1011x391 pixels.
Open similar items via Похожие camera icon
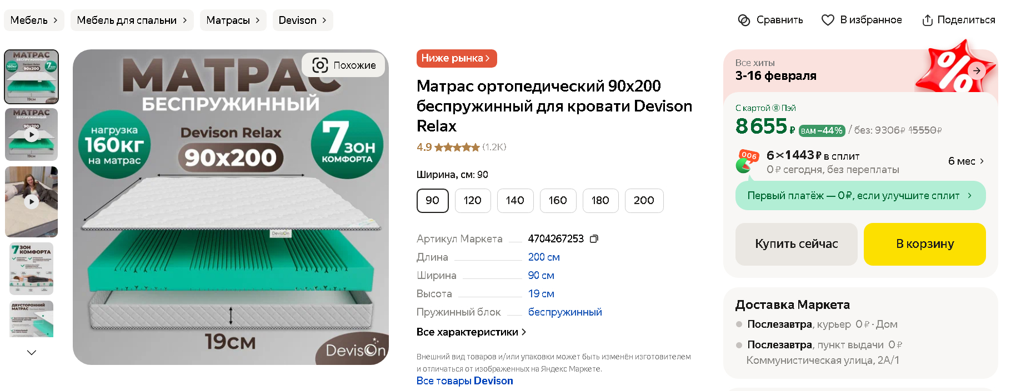click(320, 65)
